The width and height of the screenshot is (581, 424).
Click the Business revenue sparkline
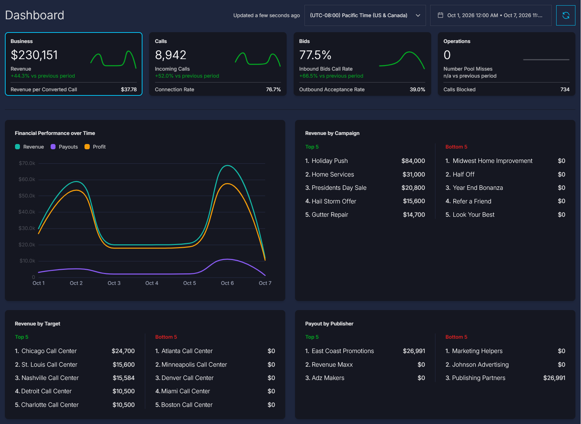(113, 59)
